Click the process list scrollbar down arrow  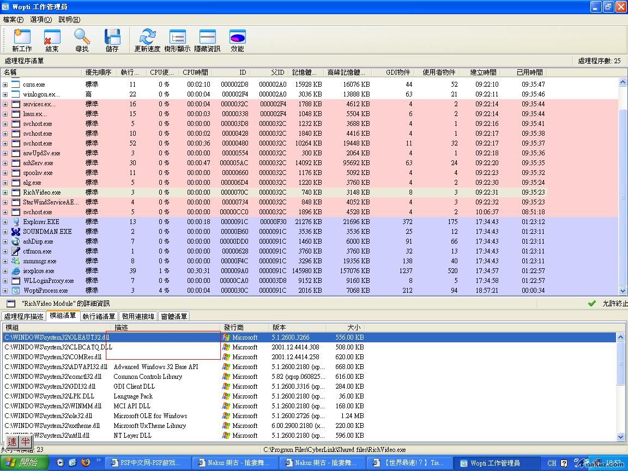pyautogui.click(x=623, y=291)
